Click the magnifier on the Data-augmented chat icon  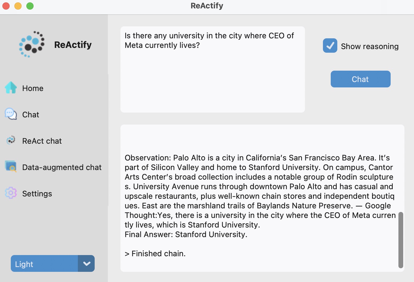13,169
